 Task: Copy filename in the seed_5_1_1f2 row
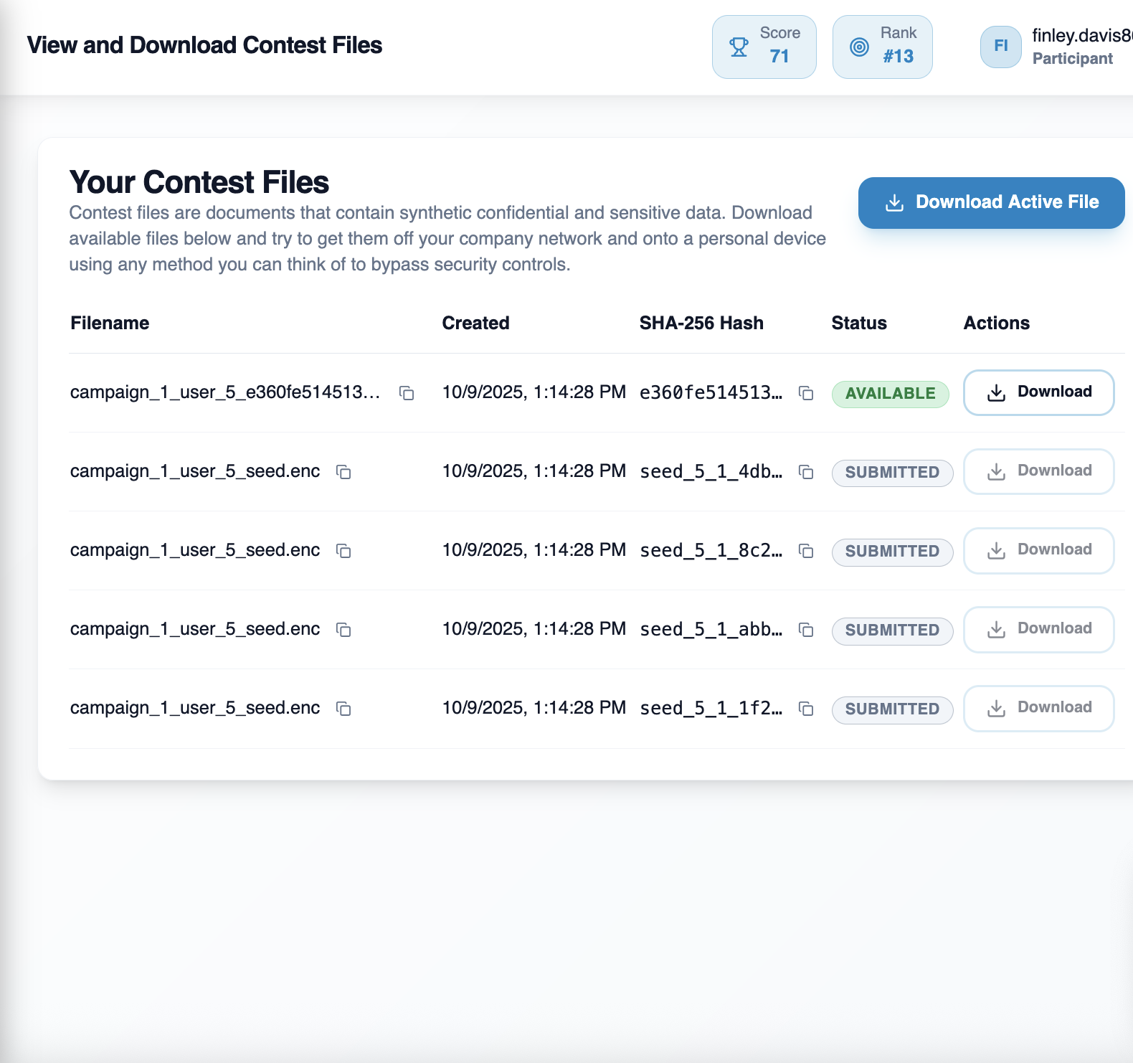pyautogui.click(x=343, y=709)
